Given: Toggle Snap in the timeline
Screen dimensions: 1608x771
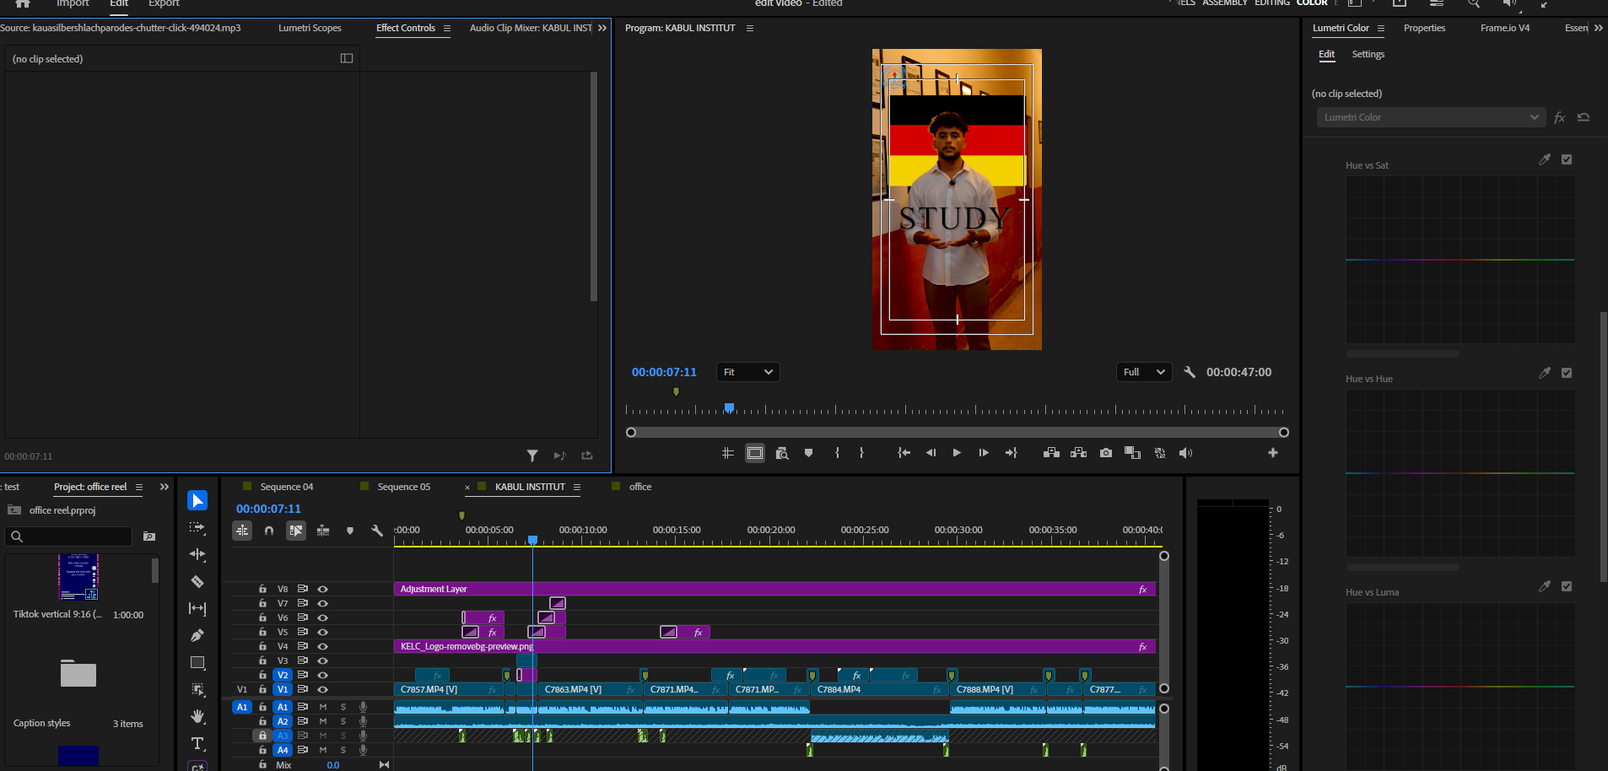Looking at the screenshot, I should (x=269, y=531).
